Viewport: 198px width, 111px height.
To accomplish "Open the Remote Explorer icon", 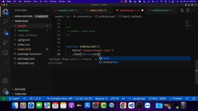I will click(5, 53).
